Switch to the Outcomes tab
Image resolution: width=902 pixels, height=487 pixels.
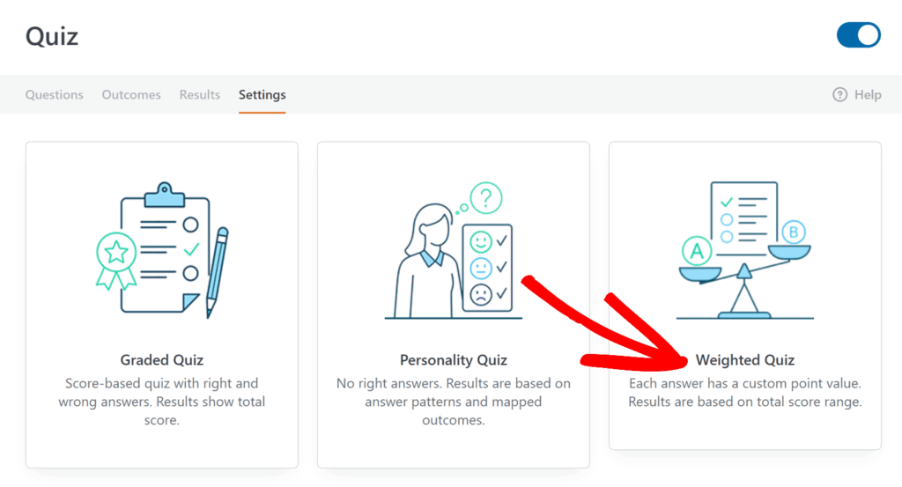tap(131, 95)
